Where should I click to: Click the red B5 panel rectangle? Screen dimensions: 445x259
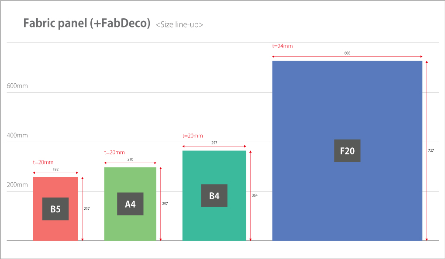pos(55,187)
